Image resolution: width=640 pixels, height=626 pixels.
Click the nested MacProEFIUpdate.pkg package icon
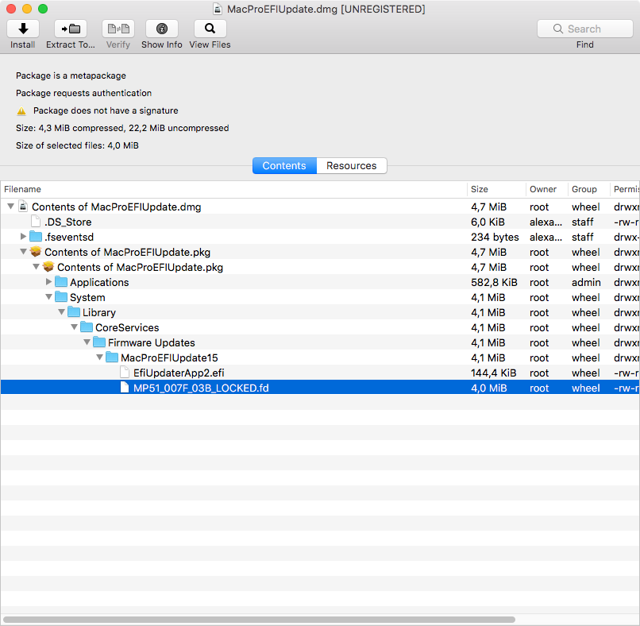click(x=48, y=267)
